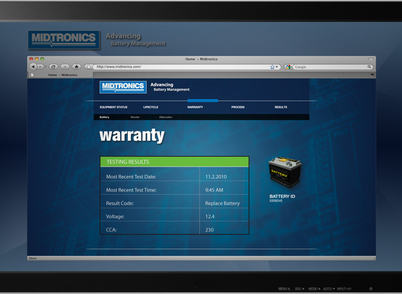Open the Results navigation item
The height and width of the screenshot is (294, 402).
(281, 107)
